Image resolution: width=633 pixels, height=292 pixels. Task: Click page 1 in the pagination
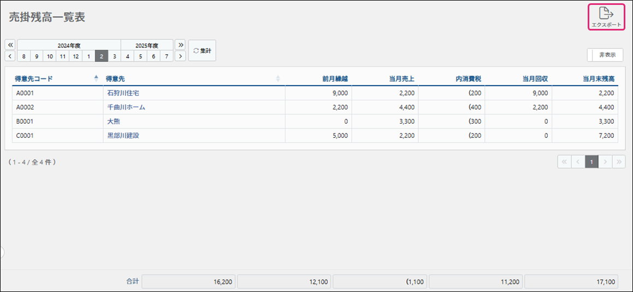click(591, 162)
